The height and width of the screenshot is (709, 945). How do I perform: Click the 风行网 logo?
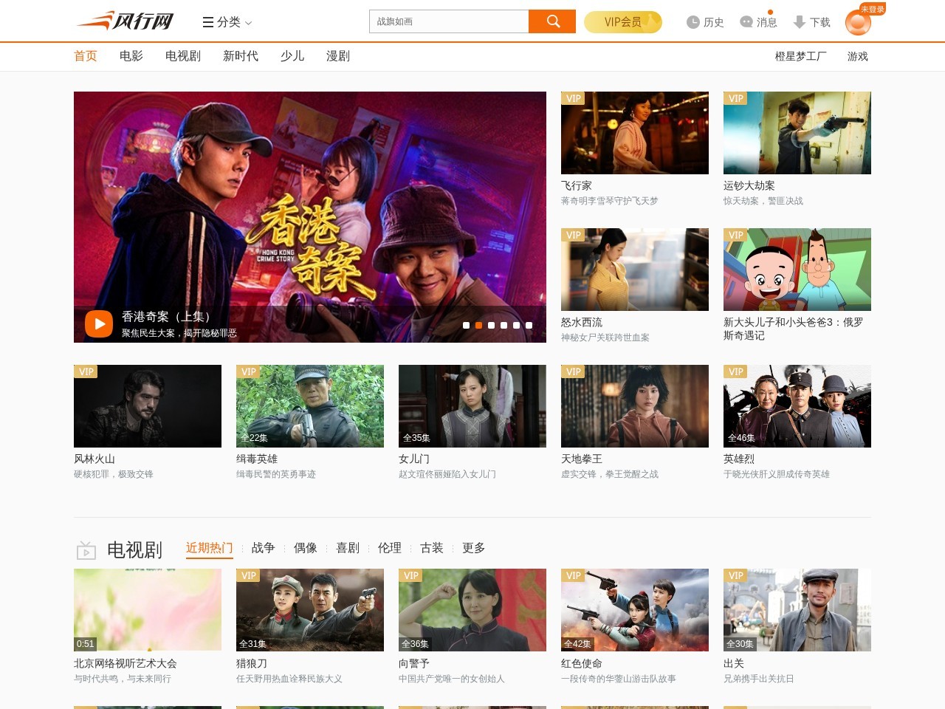click(126, 21)
